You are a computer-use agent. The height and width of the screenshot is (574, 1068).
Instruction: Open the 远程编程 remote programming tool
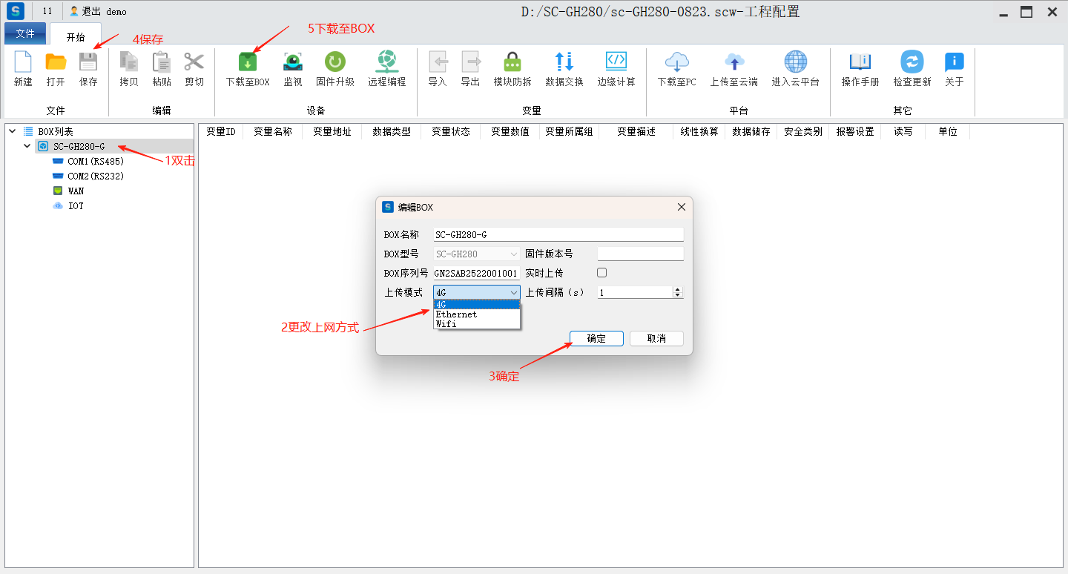pos(386,62)
